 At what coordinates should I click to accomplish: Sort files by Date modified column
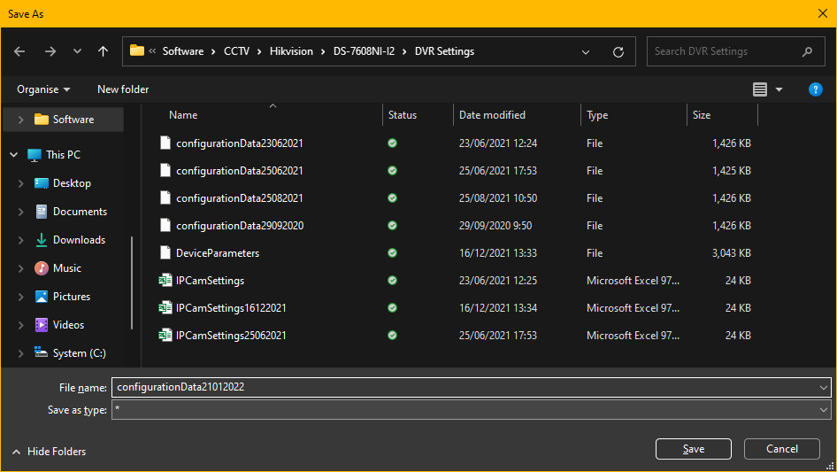pyautogui.click(x=492, y=115)
